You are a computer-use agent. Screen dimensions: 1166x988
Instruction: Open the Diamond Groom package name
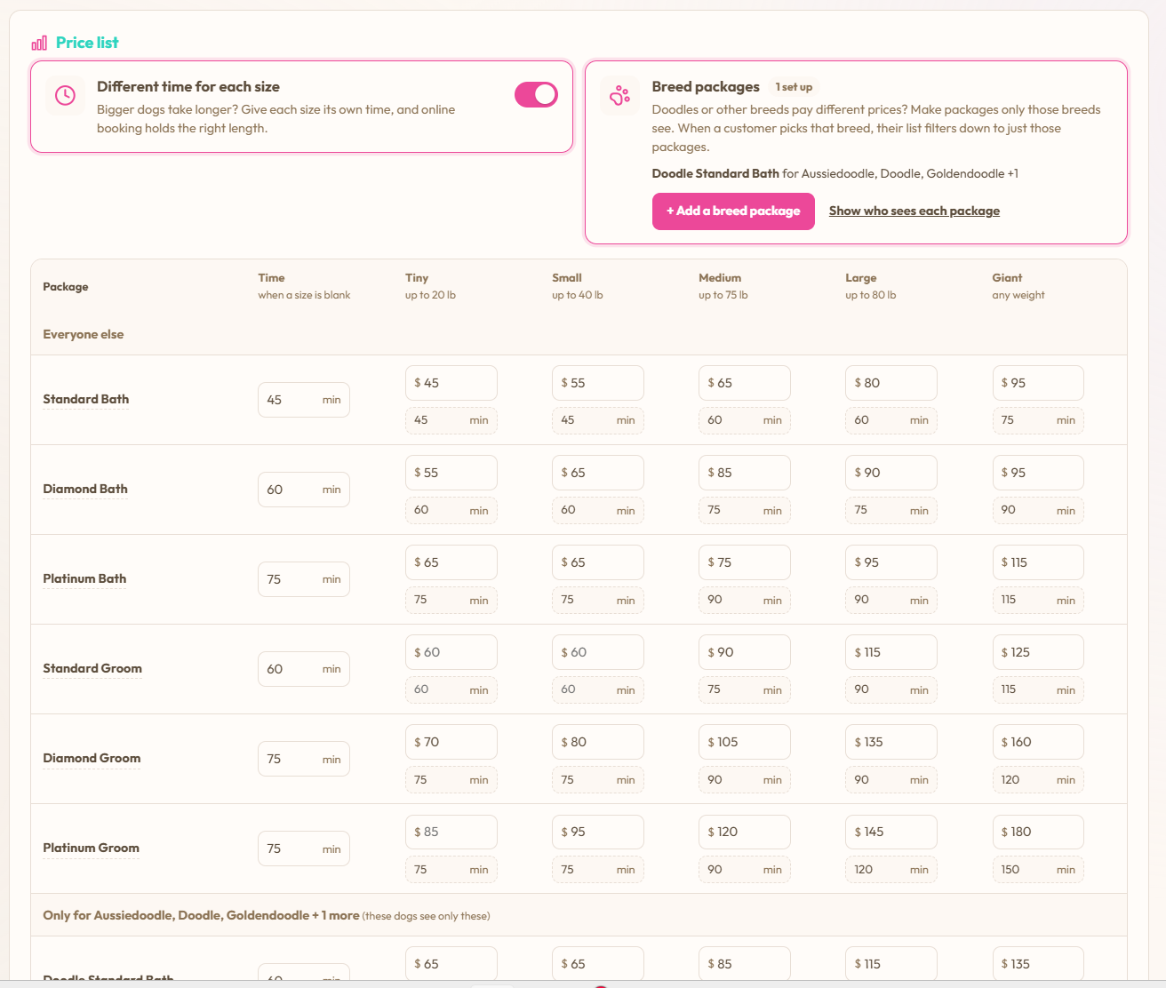click(92, 758)
